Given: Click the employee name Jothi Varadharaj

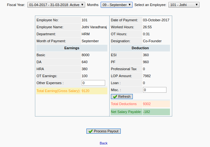Looking at the screenshot, I should (94, 27).
